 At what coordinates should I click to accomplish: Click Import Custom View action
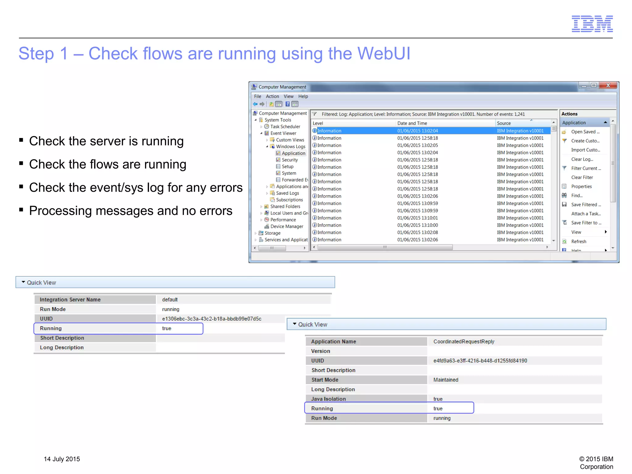coord(585,150)
